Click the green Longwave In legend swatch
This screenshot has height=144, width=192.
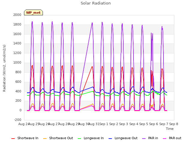[x=79, y=139]
